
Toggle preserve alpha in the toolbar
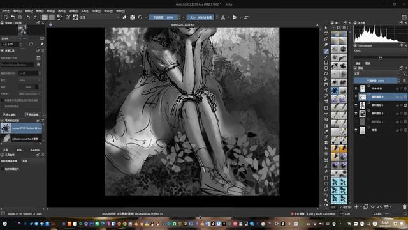coord(133,17)
